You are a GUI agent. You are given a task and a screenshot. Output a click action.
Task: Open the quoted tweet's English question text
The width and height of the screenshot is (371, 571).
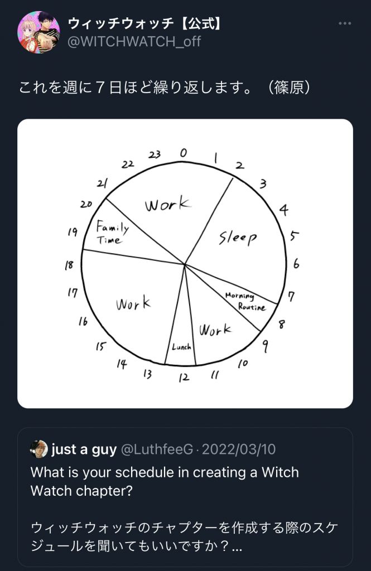point(165,482)
